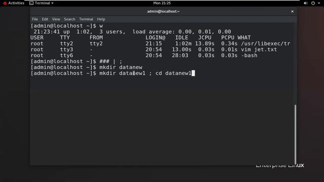Image resolution: width=324 pixels, height=182 pixels.
Task: Click the terminal cursor block
Action: tap(193, 73)
